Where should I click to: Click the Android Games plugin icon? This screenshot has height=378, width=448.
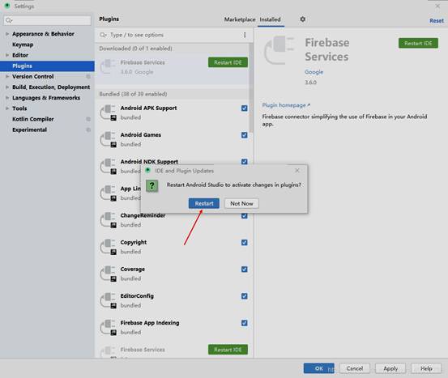[109, 139]
